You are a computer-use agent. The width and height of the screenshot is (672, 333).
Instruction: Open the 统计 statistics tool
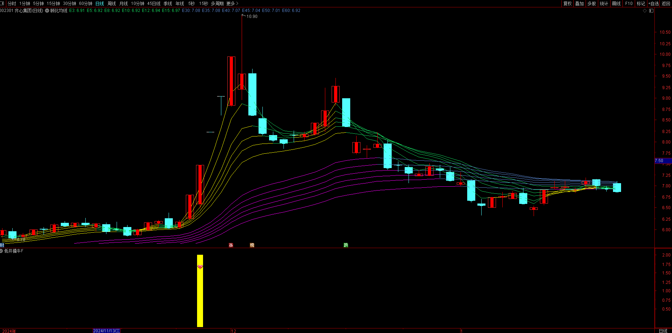click(604, 4)
